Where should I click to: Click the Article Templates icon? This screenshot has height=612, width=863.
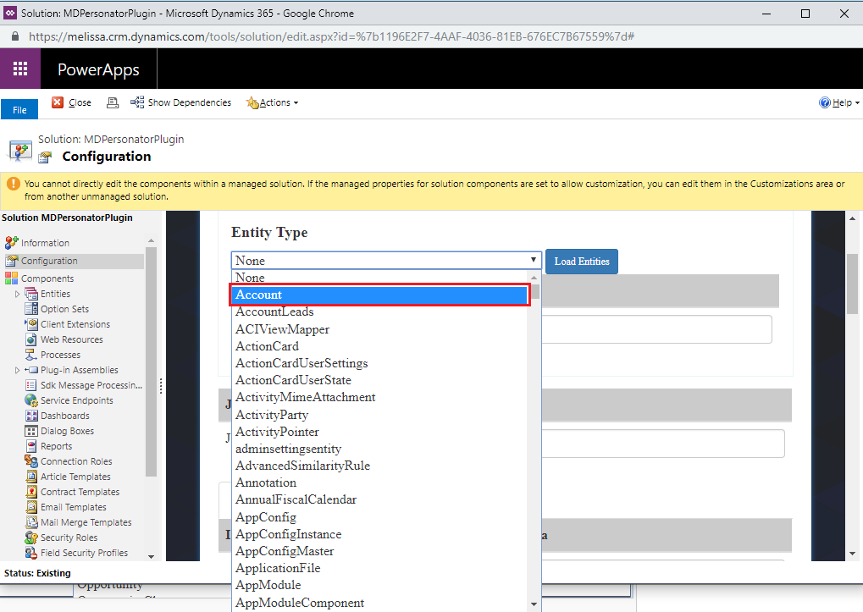click(31, 477)
